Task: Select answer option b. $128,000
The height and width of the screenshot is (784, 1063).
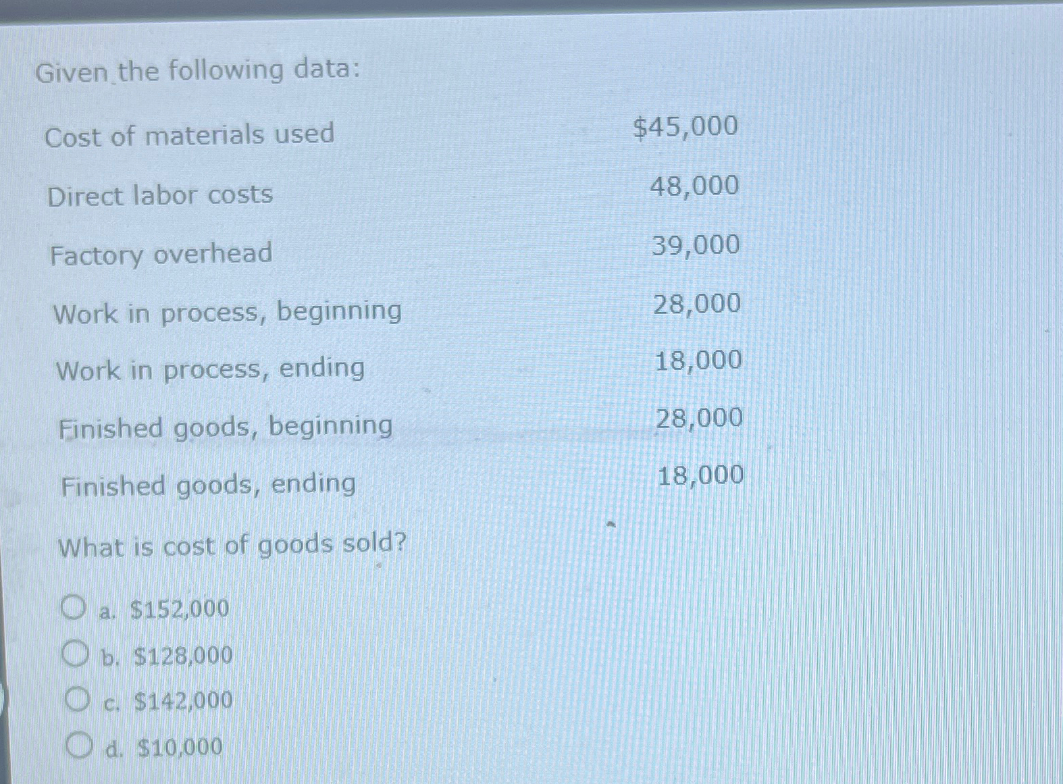Action: pos(167,654)
